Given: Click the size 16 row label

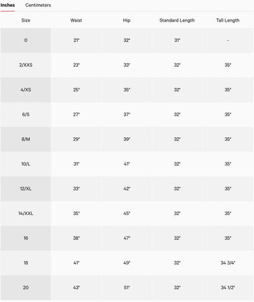Looking at the screenshot, I should pyautogui.click(x=25, y=238).
